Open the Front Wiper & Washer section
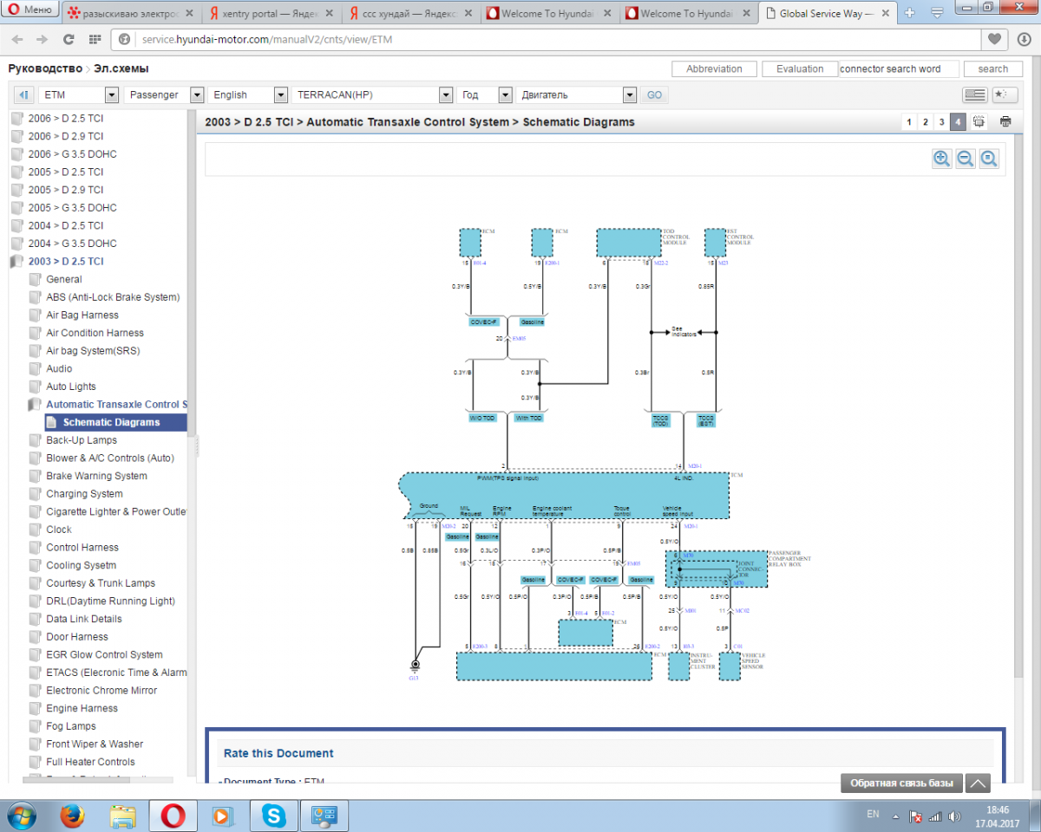The image size is (1041, 832). pyautogui.click(x=95, y=744)
